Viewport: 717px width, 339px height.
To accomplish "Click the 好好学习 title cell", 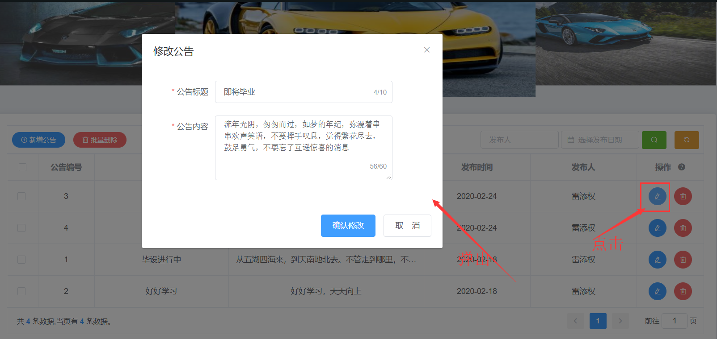I will click(x=161, y=291).
